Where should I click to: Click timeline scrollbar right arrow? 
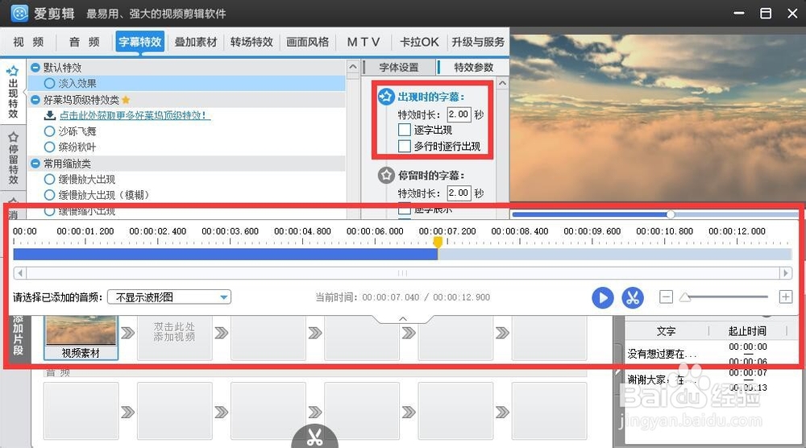coord(785,273)
